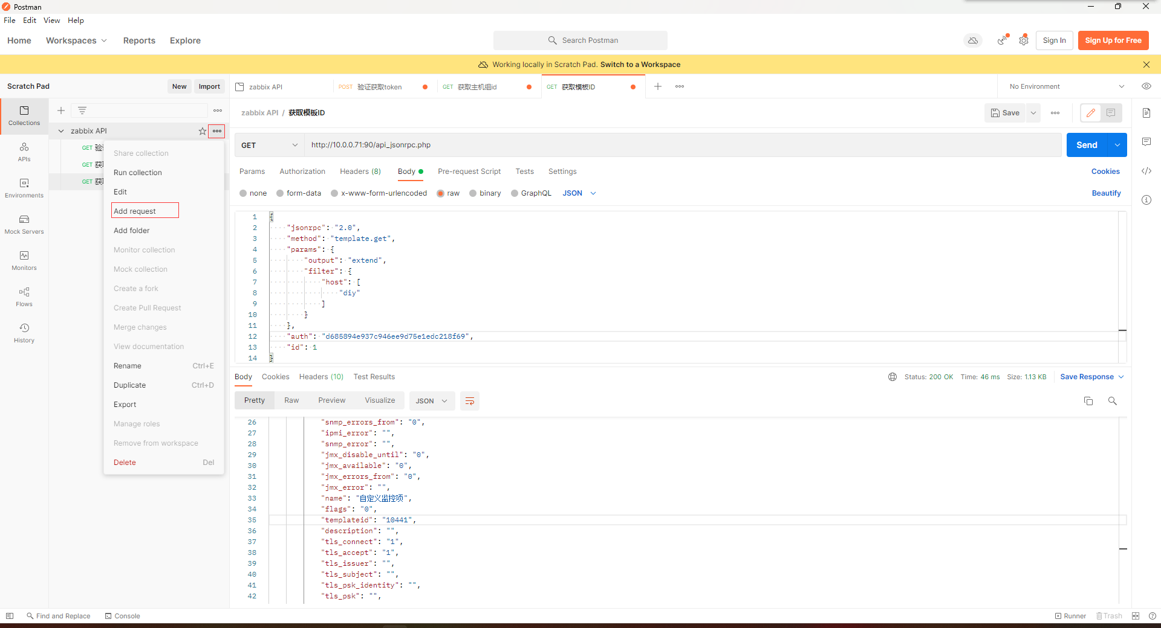Open zabbix API collection options ellipsis
This screenshot has height=628, width=1161.
click(216, 131)
